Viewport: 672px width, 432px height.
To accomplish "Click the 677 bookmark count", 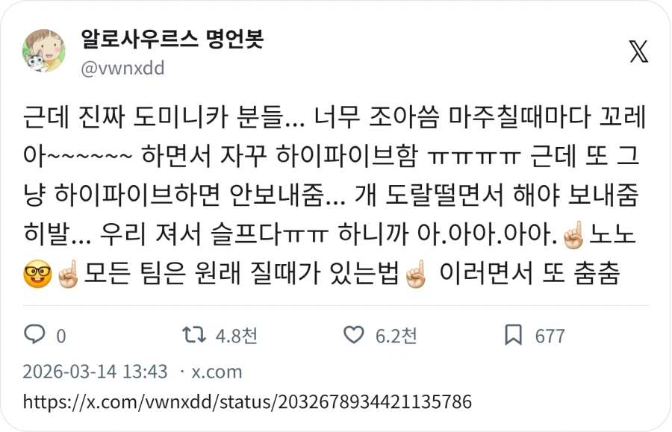I will [x=550, y=336].
